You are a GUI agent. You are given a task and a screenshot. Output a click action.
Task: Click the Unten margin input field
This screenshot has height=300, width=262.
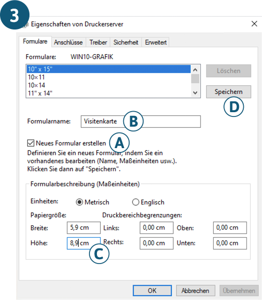click(x=230, y=243)
